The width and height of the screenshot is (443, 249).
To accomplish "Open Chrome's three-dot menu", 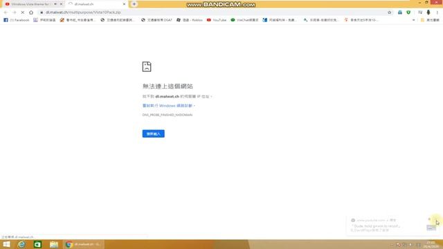I will 437,12.
